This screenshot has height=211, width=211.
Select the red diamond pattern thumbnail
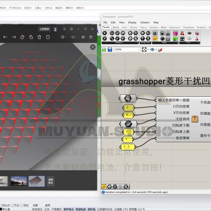[x=37, y=181]
